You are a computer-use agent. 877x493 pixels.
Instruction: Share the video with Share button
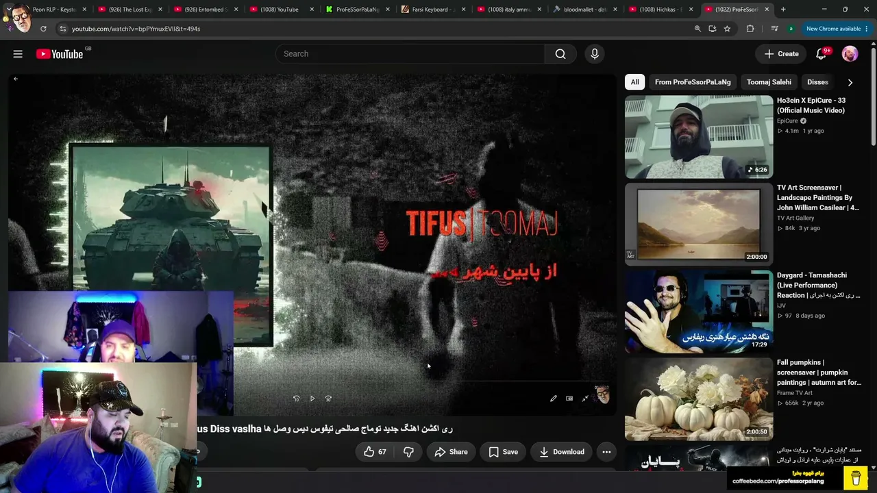tap(451, 452)
